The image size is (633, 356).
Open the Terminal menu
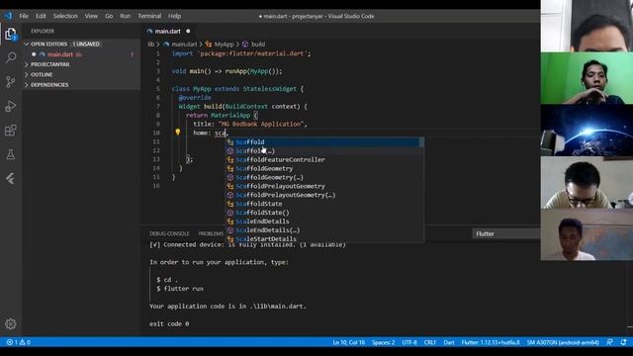tap(149, 16)
